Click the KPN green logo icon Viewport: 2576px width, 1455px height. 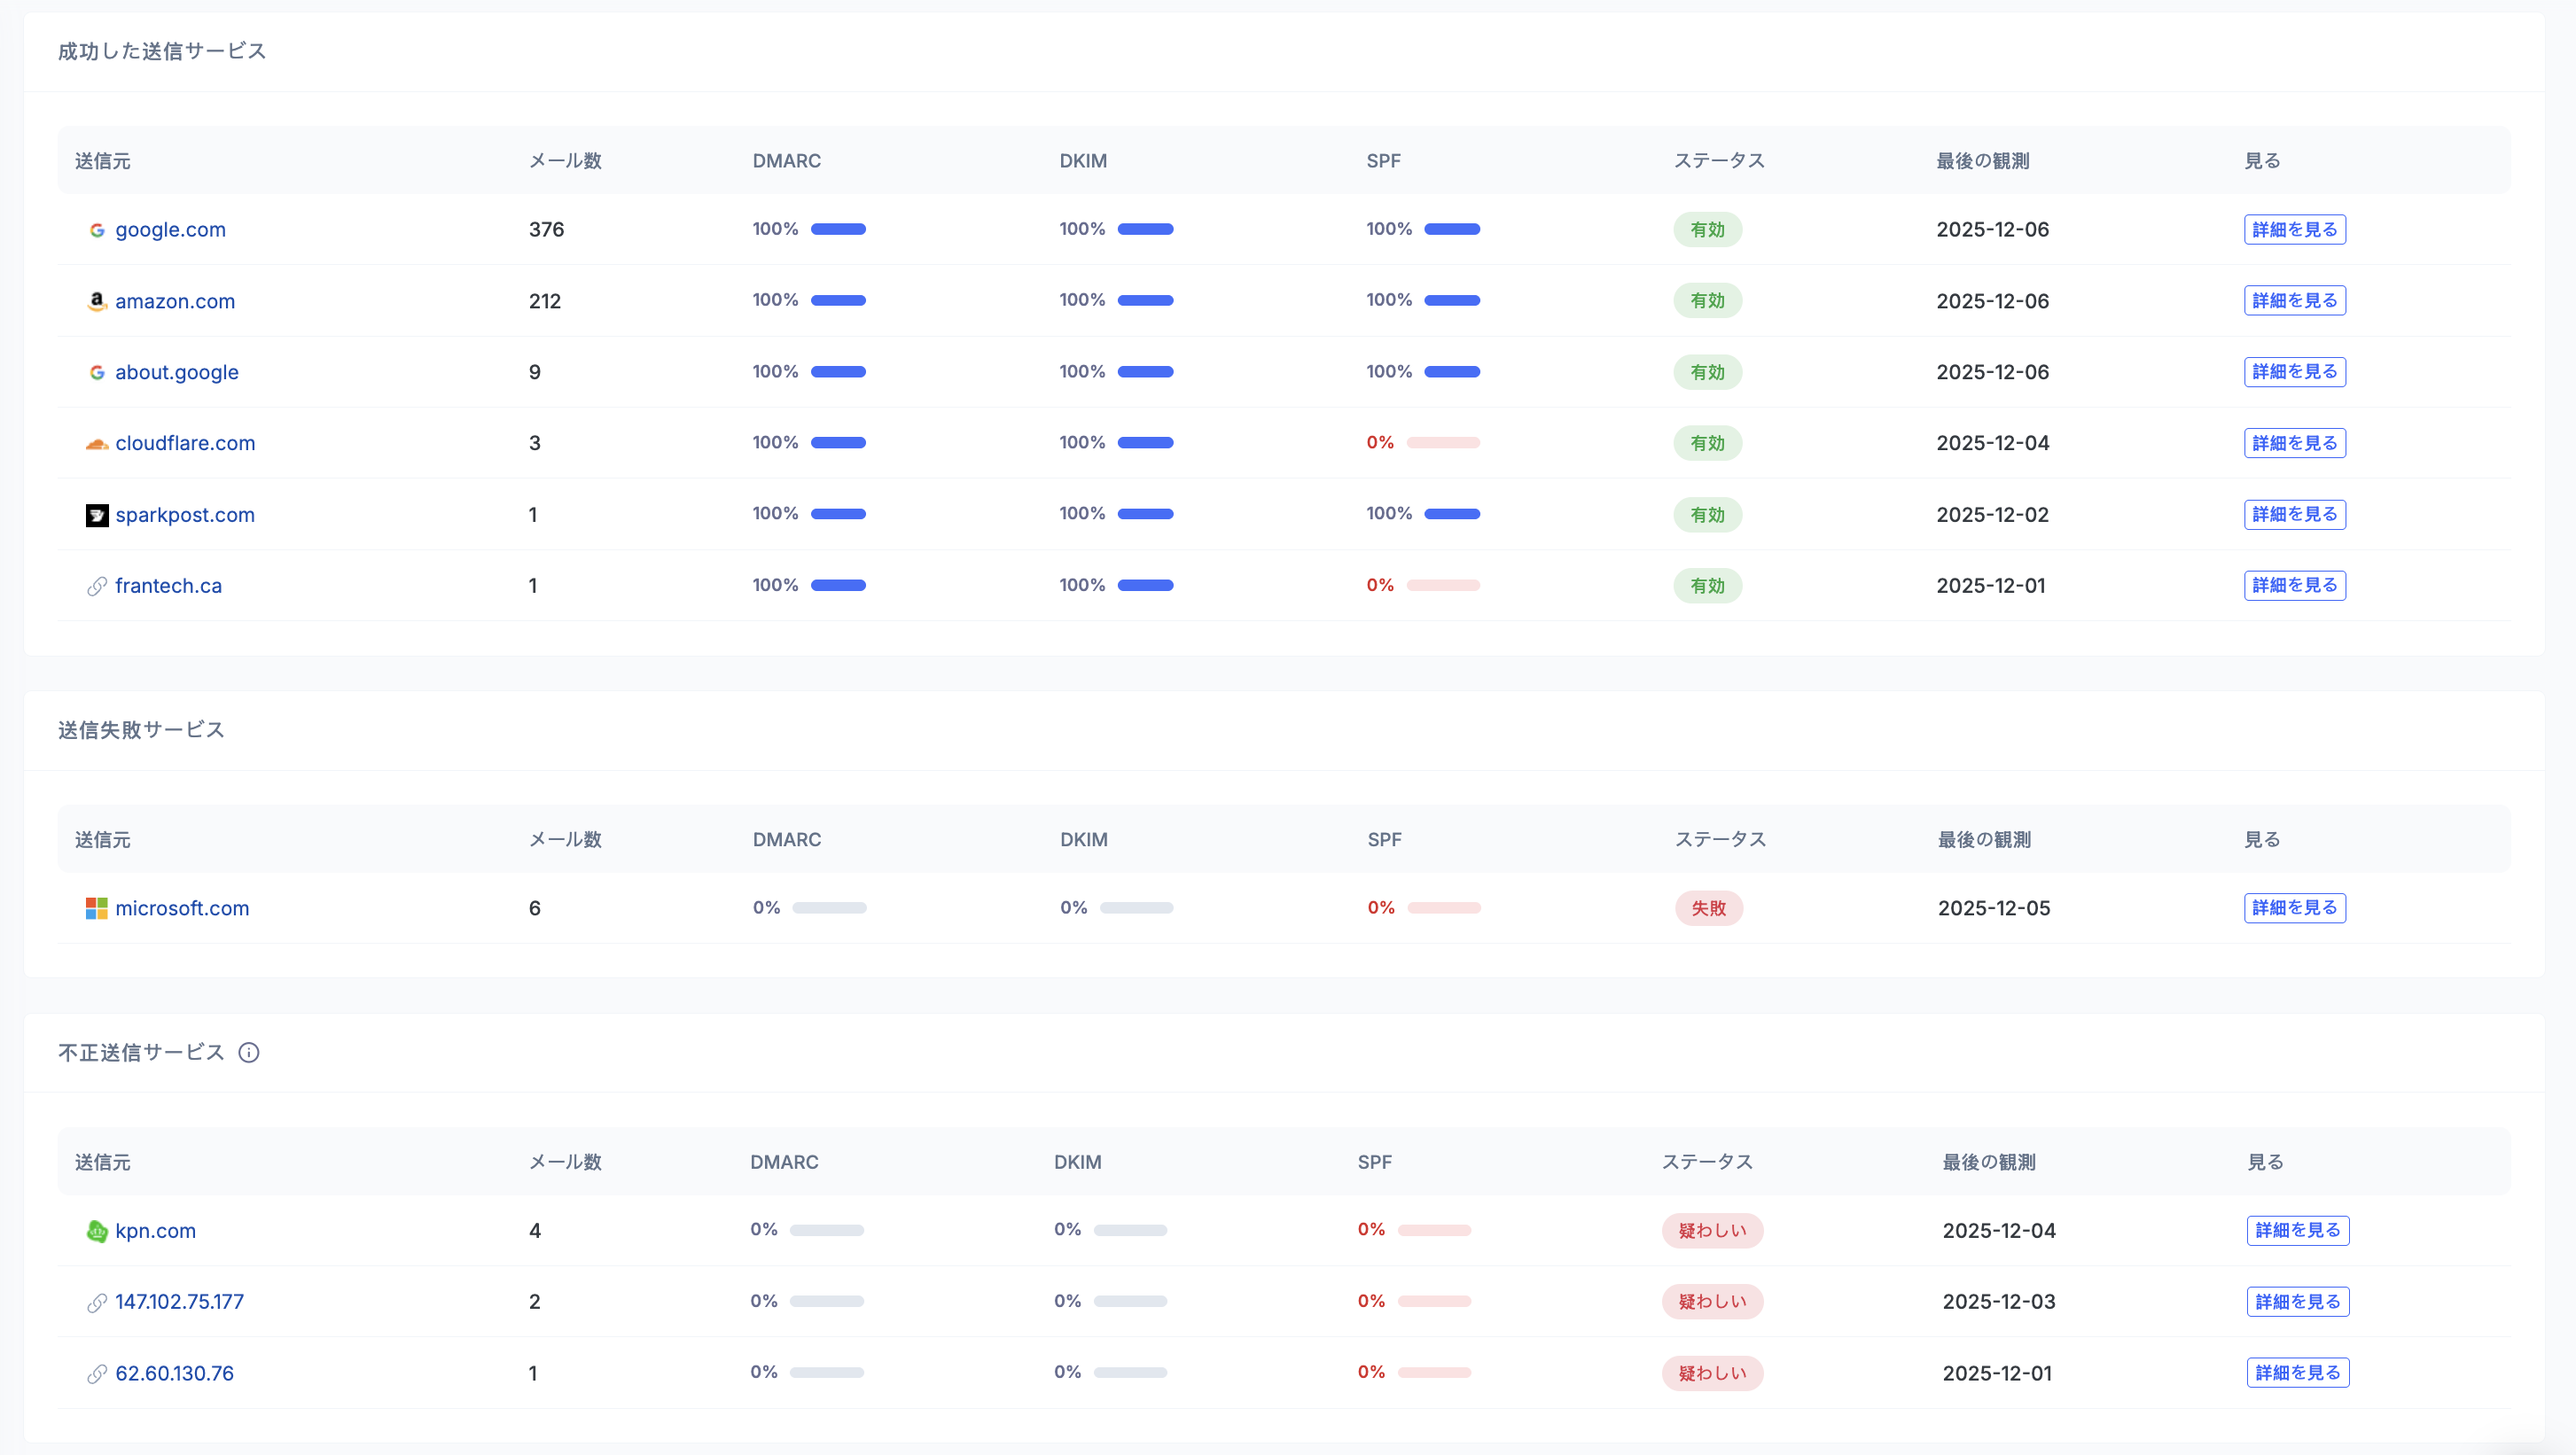point(97,1231)
